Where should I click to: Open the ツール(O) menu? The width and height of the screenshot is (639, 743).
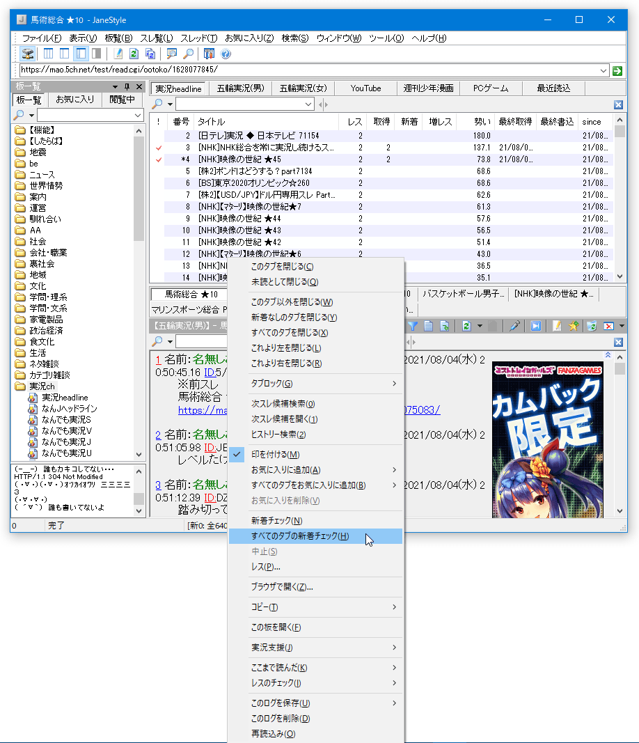(x=386, y=38)
